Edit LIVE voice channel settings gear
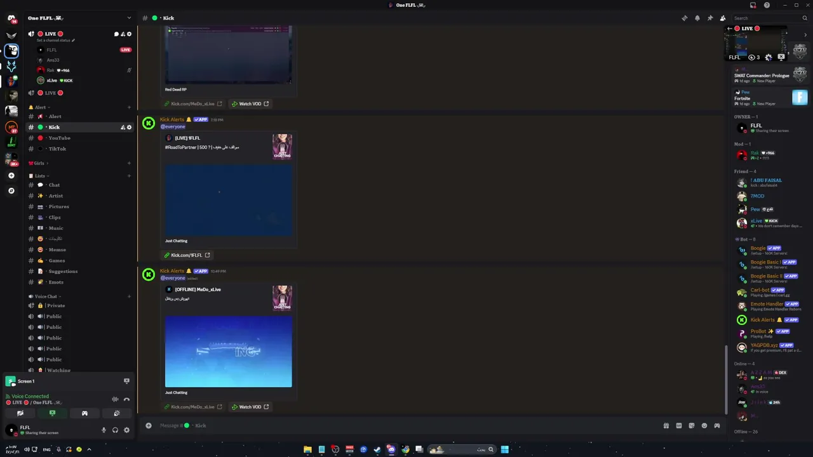This screenshot has width=813, height=457. coord(129,34)
